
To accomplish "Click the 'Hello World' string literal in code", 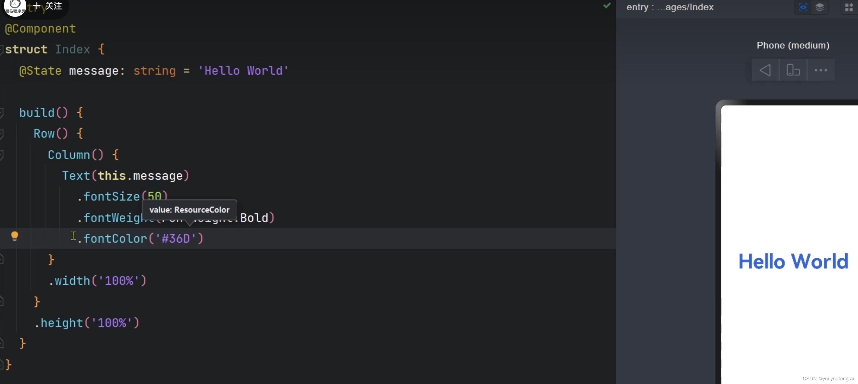I will [x=243, y=71].
